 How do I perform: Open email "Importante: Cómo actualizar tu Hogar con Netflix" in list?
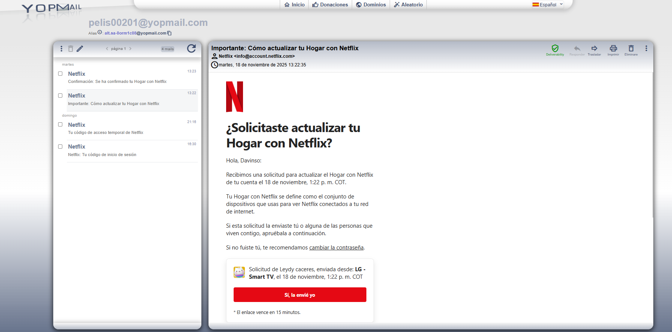pyautogui.click(x=132, y=100)
